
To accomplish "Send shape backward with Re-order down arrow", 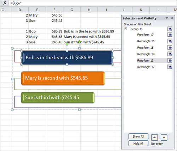I will pos(164,137).
